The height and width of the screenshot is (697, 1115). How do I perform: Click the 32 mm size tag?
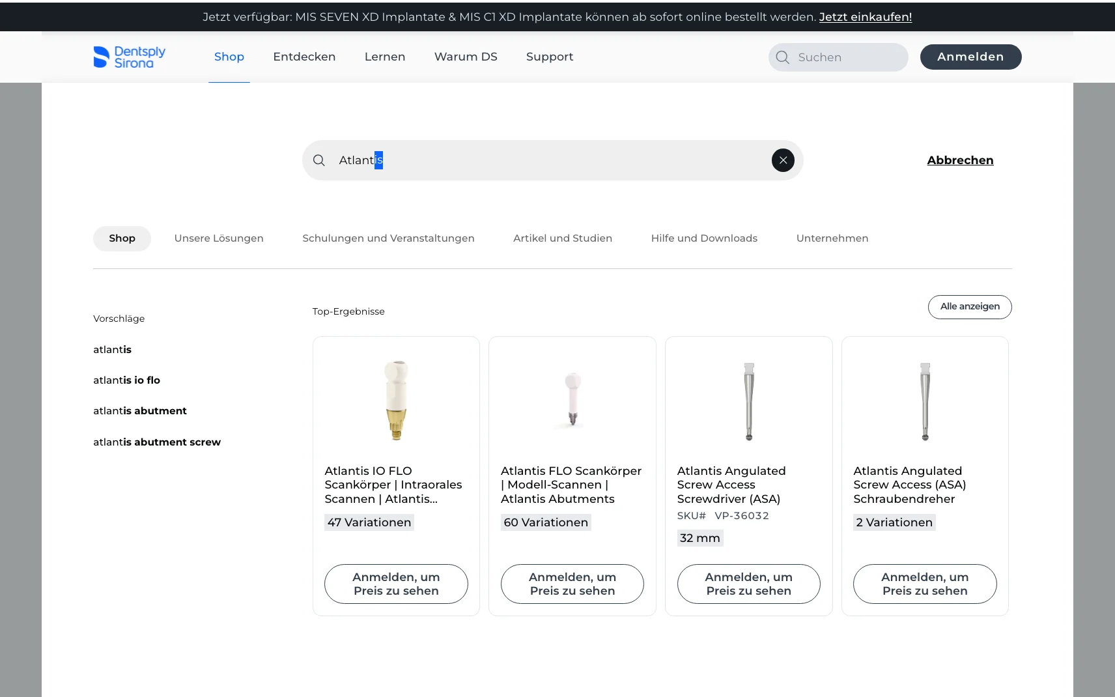coord(700,538)
